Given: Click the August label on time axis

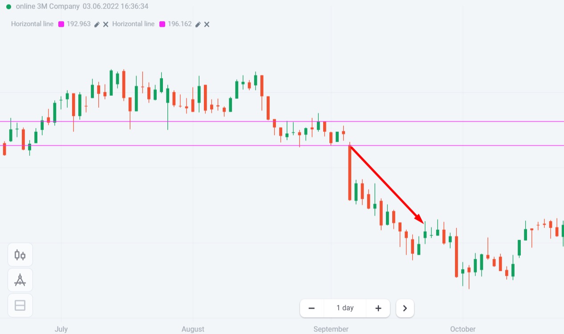Looking at the screenshot, I should pyautogui.click(x=193, y=329).
